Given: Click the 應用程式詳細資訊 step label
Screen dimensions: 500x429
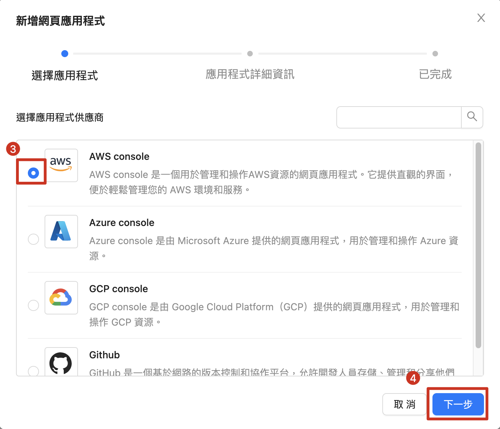Looking at the screenshot, I should (250, 74).
